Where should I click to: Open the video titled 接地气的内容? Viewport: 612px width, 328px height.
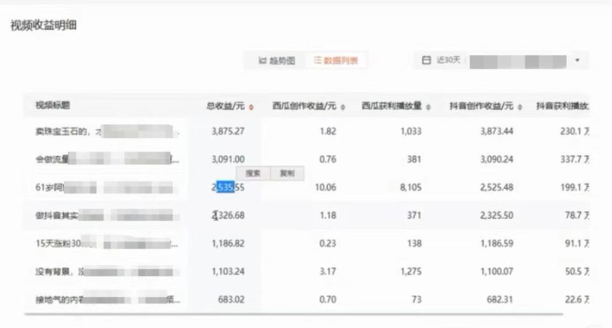108,299
